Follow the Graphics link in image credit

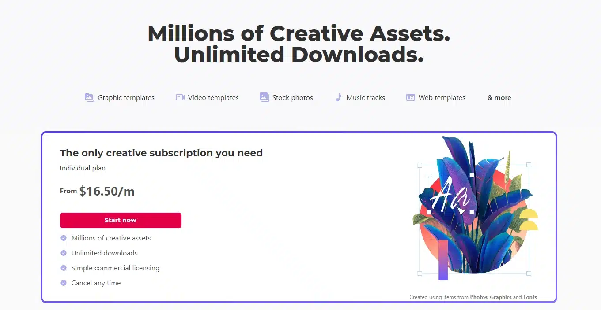500,297
